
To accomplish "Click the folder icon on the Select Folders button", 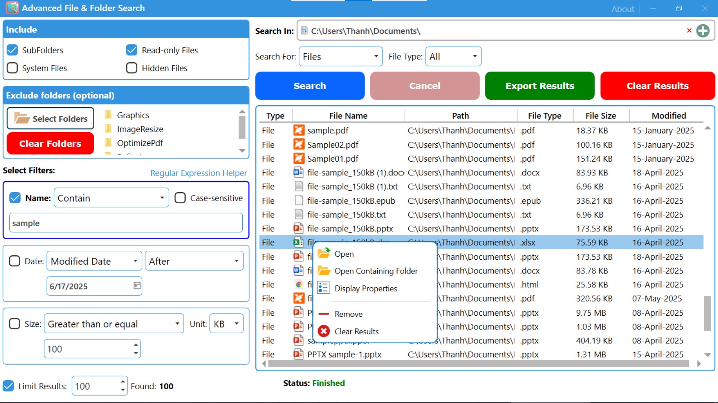I will 22,118.
